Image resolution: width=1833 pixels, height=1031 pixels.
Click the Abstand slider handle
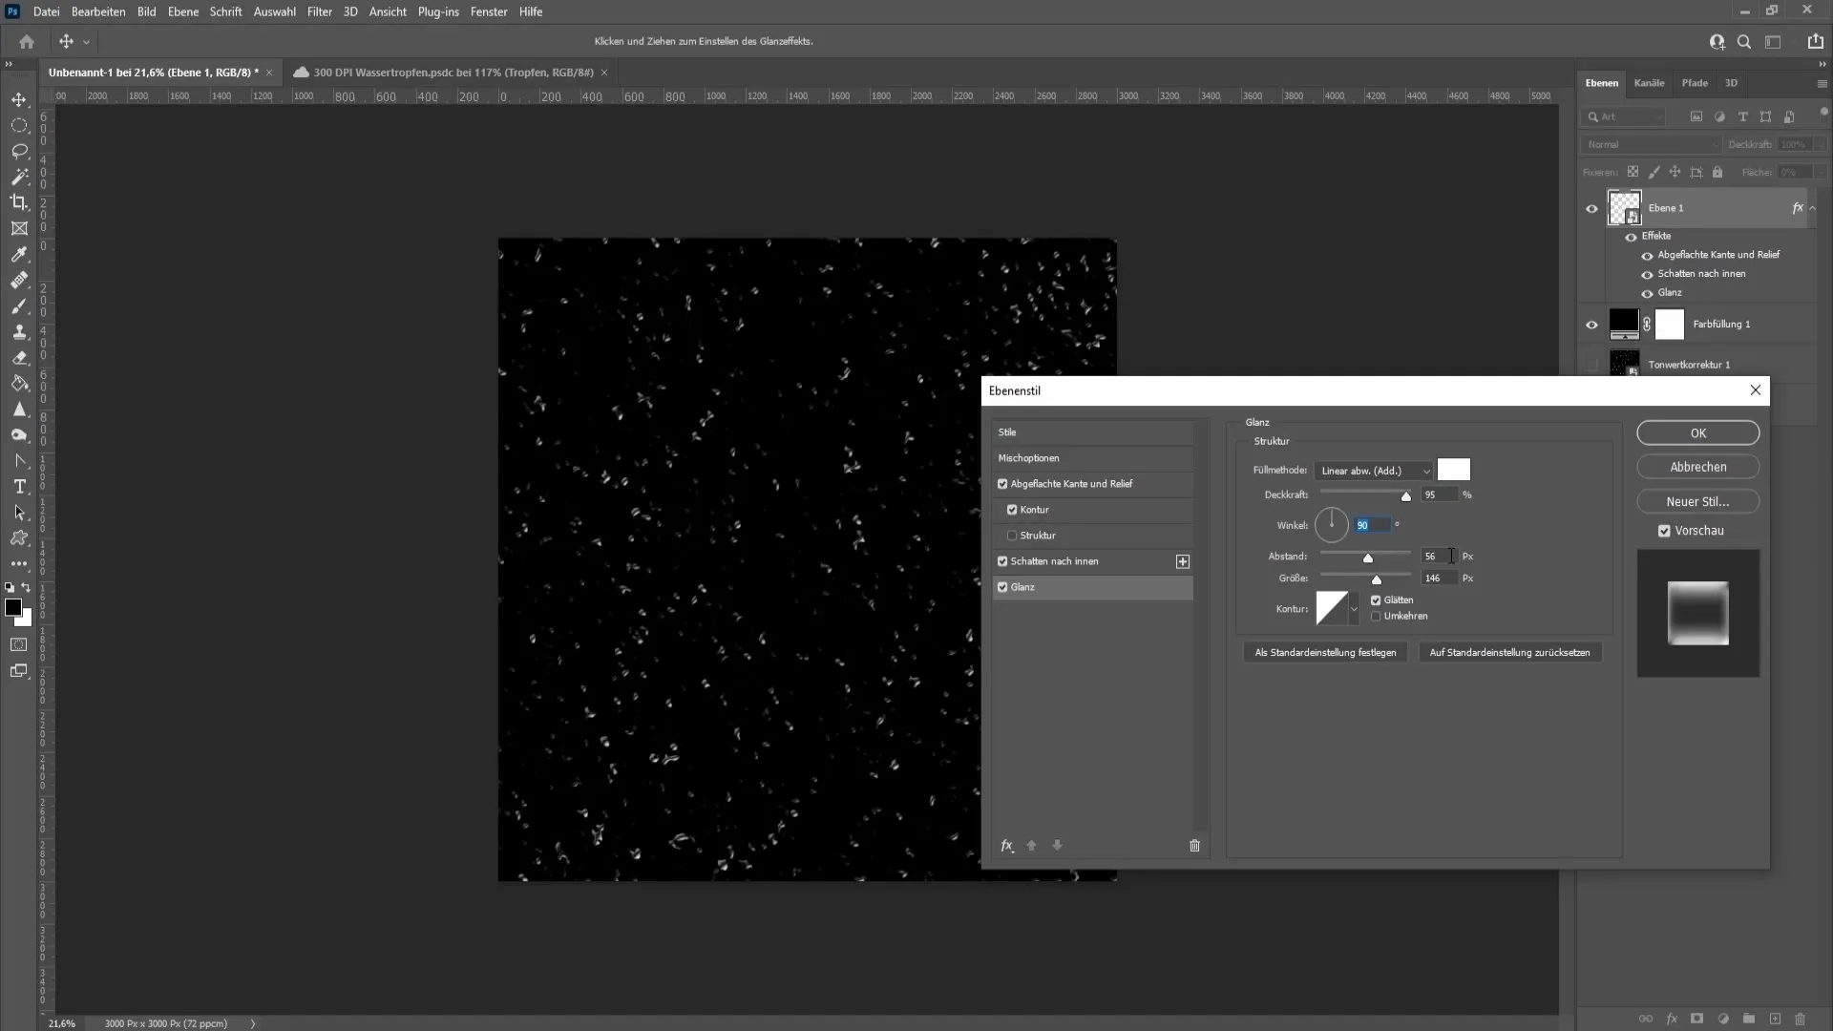[x=1368, y=558]
